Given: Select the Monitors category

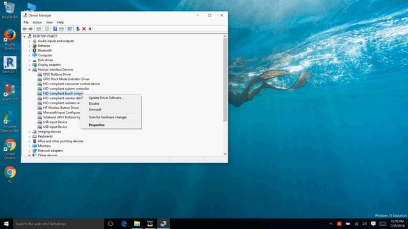Looking at the screenshot, I should click(44, 146).
